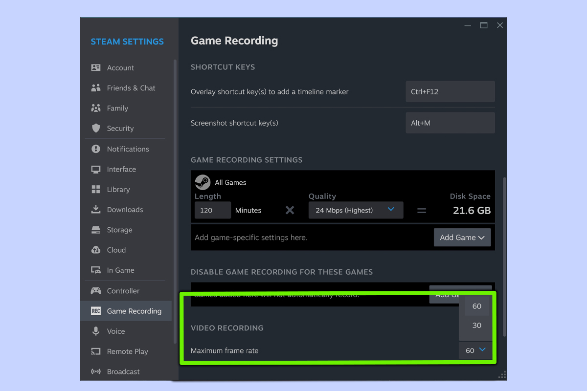
Task: Click the Broadcast antenna icon
Action: coord(96,371)
